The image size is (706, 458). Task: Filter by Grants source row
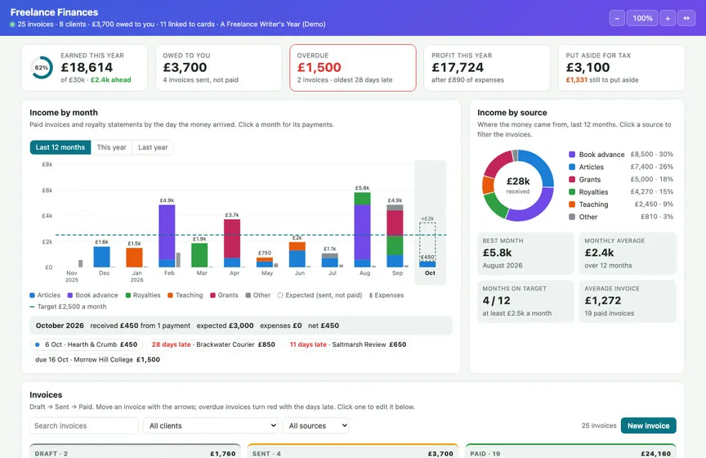pyautogui.click(x=621, y=179)
